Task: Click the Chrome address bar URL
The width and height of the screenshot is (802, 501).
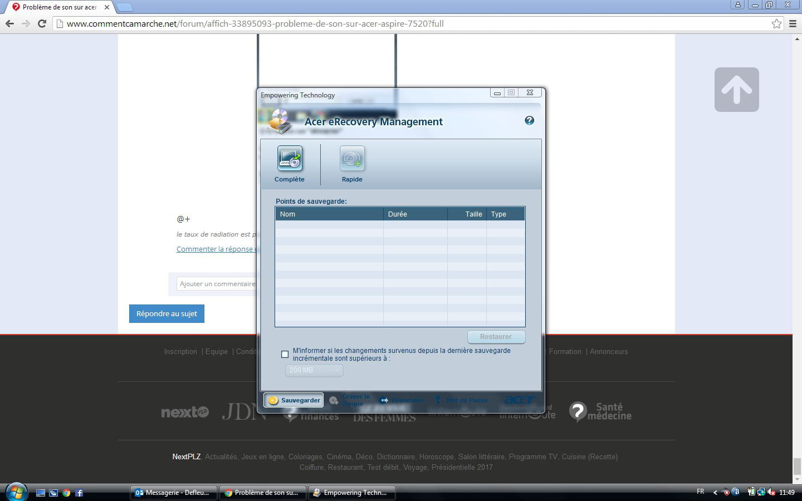Action: click(x=255, y=23)
